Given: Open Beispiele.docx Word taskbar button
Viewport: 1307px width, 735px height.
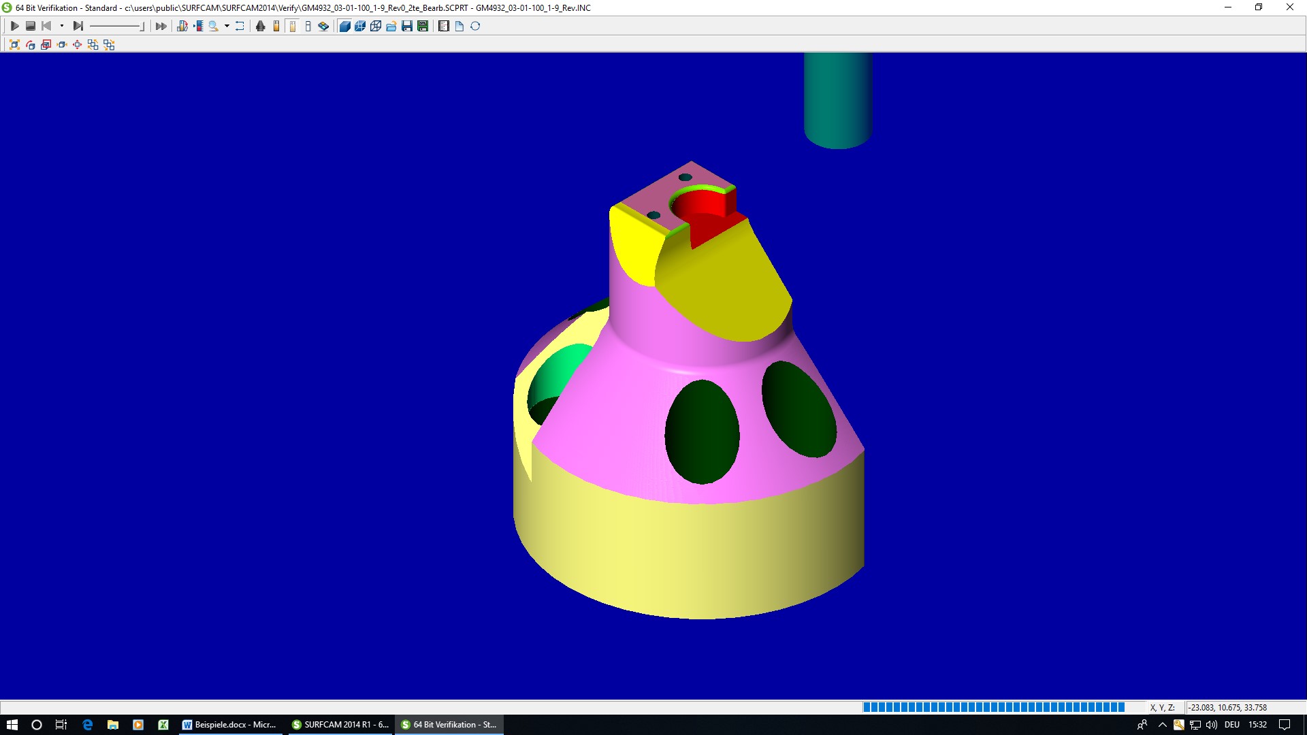Looking at the screenshot, I should (x=229, y=725).
